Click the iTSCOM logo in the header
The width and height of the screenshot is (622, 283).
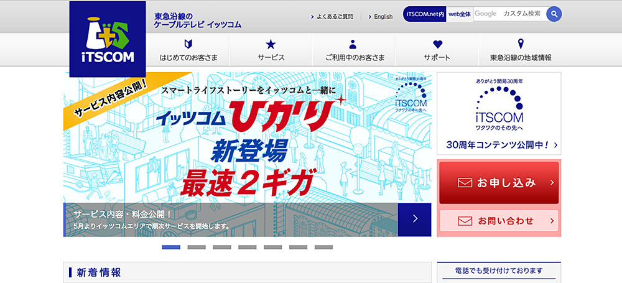(108, 39)
